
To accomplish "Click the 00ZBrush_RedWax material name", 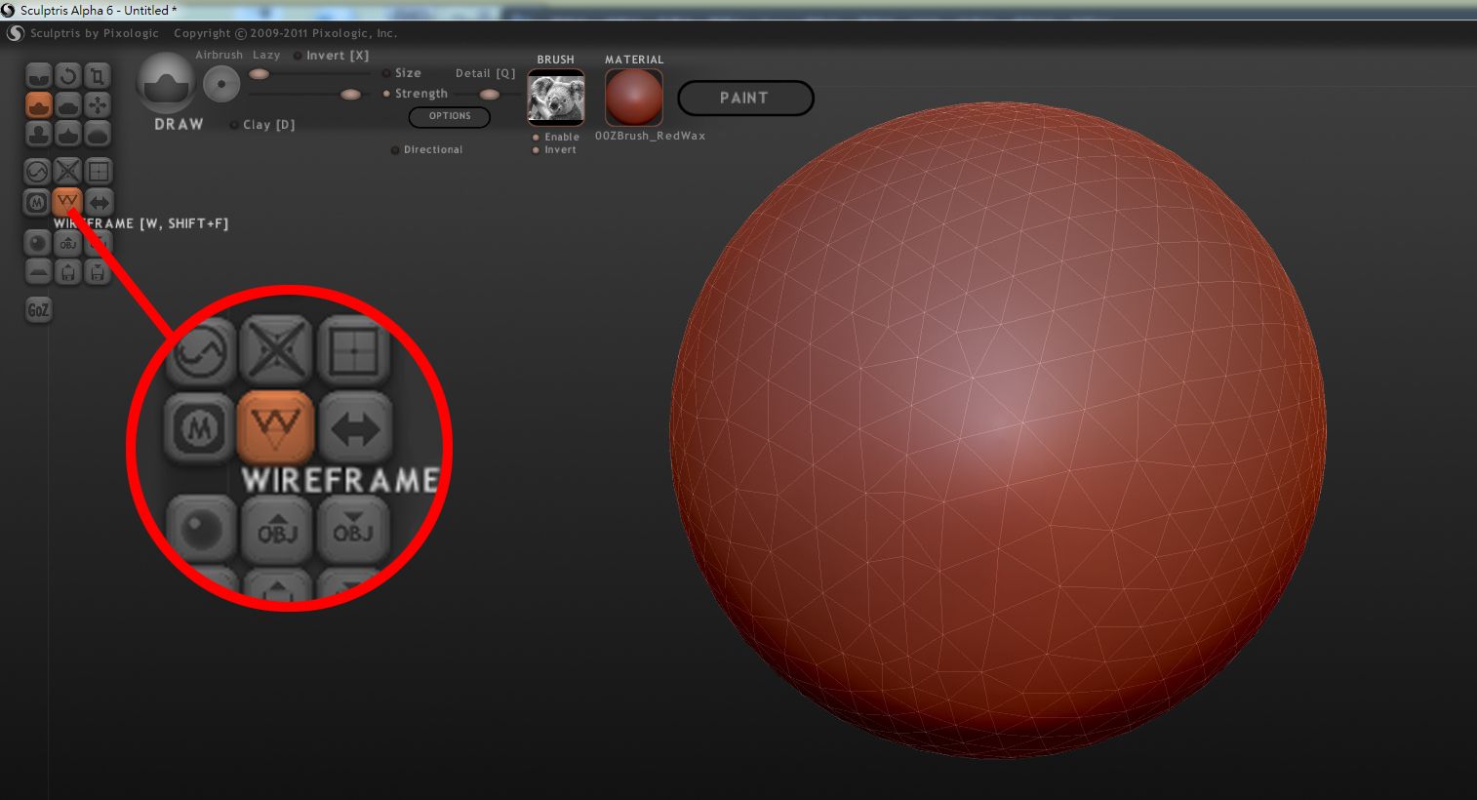I will (651, 137).
